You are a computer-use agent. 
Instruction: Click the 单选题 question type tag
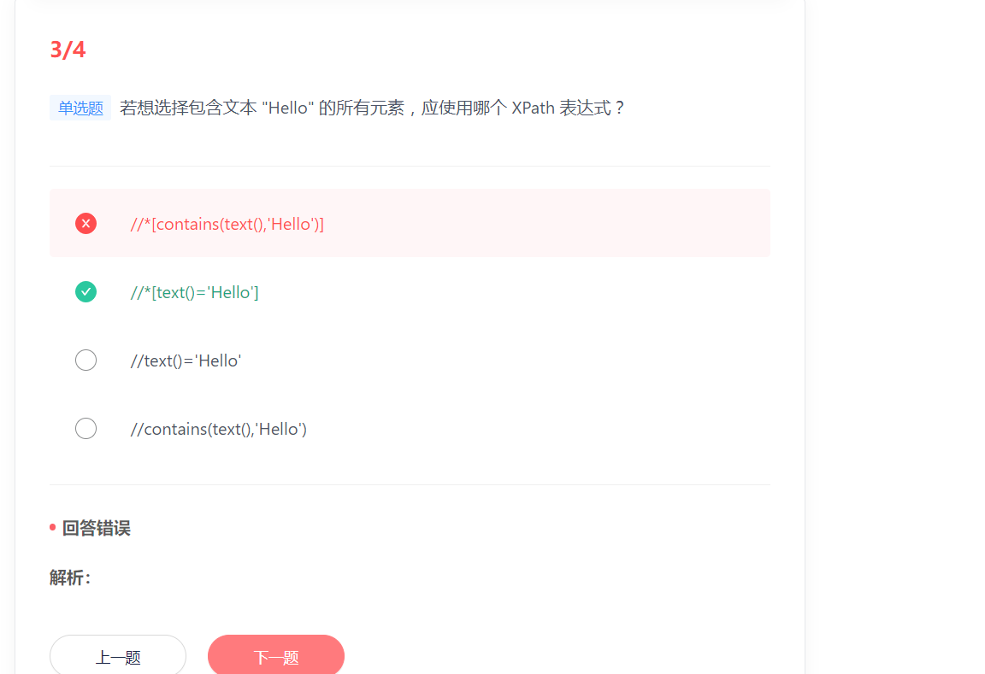pyautogui.click(x=80, y=108)
